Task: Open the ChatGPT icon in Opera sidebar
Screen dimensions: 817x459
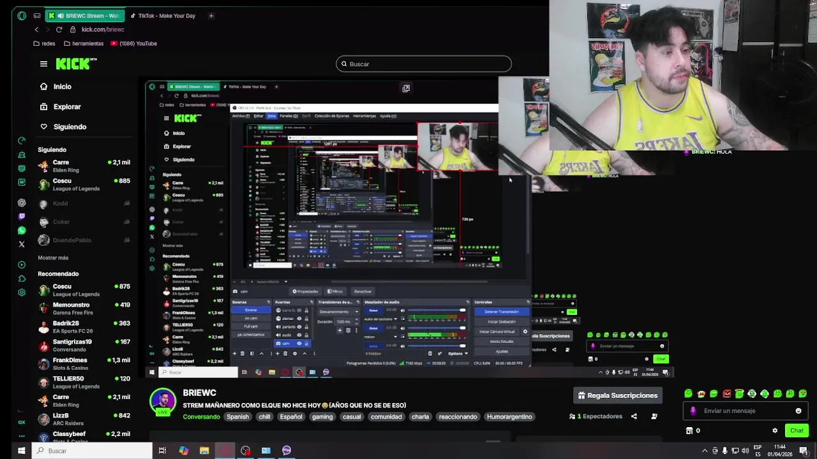Action: pyautogui.click(x=22, y=203)
